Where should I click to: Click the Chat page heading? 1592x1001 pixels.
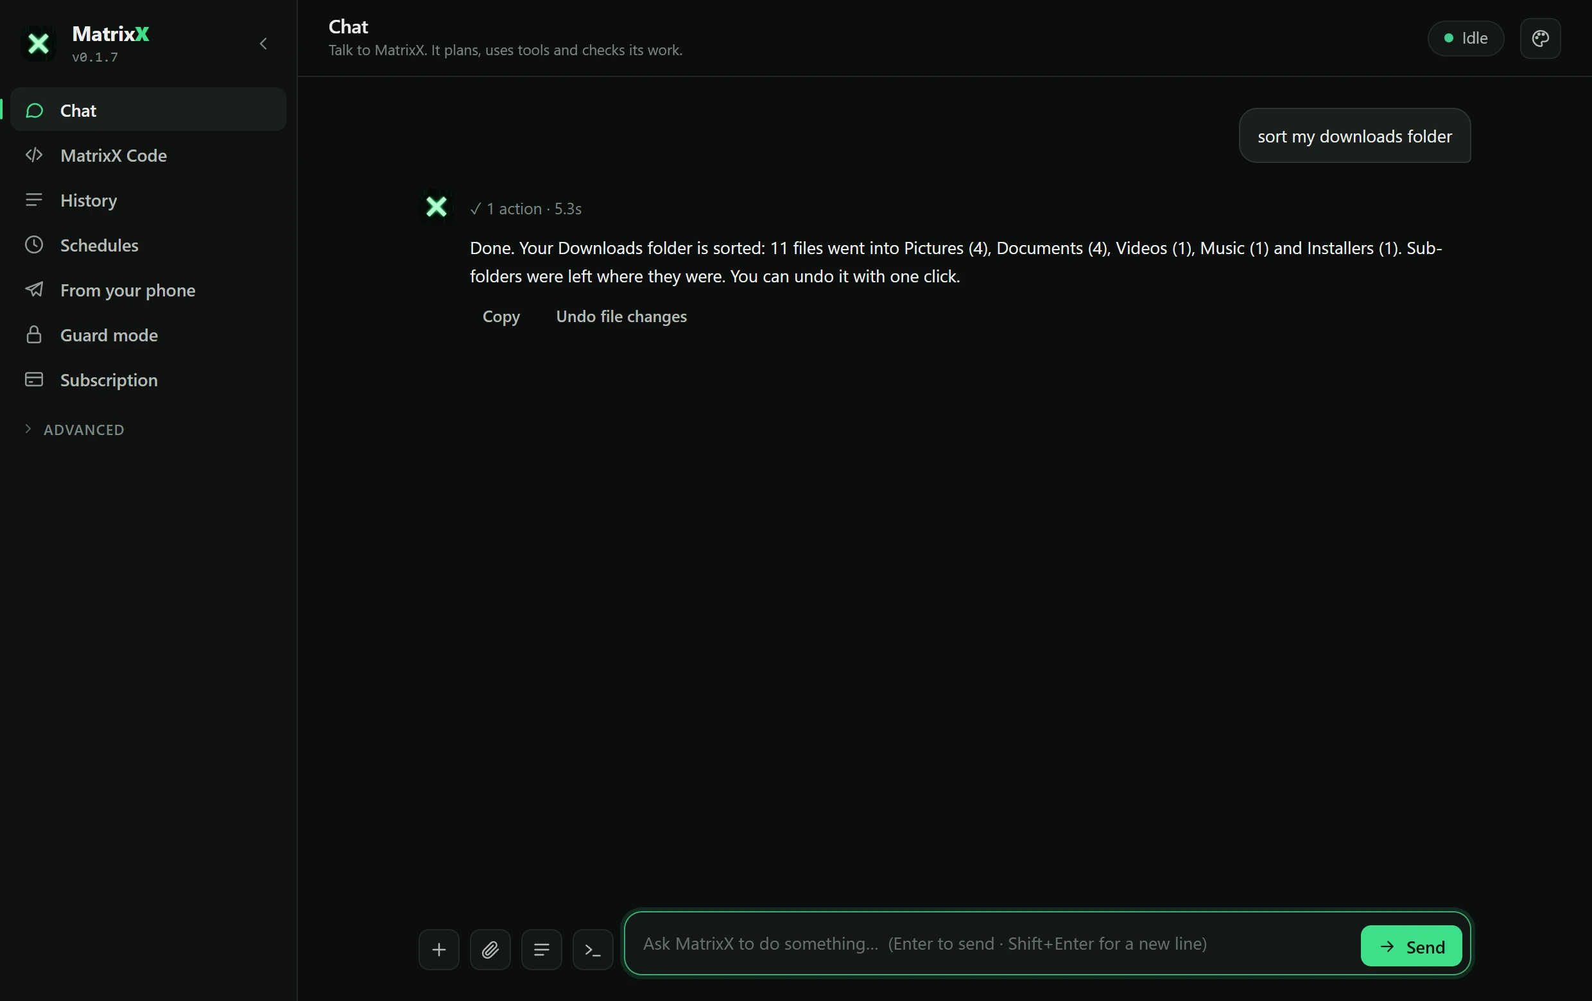[349, 27]
